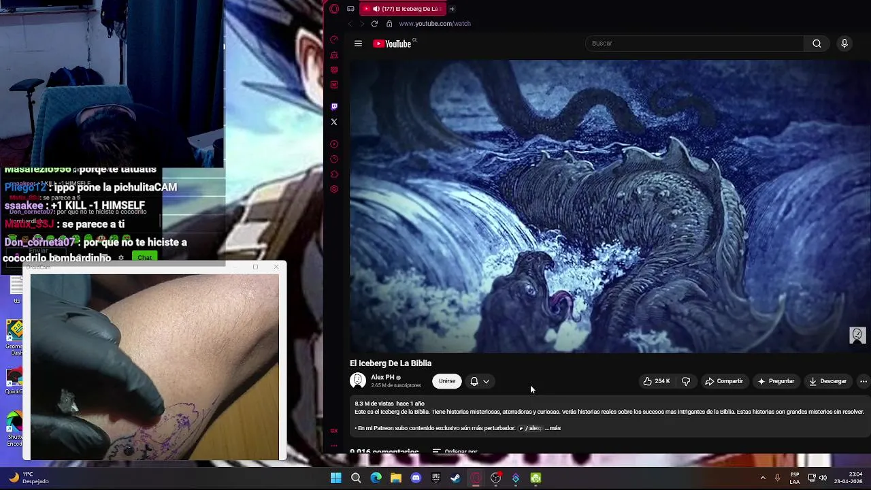871x490 pixels.
Task: Expand description with ...más
Action: coord(553,428)
